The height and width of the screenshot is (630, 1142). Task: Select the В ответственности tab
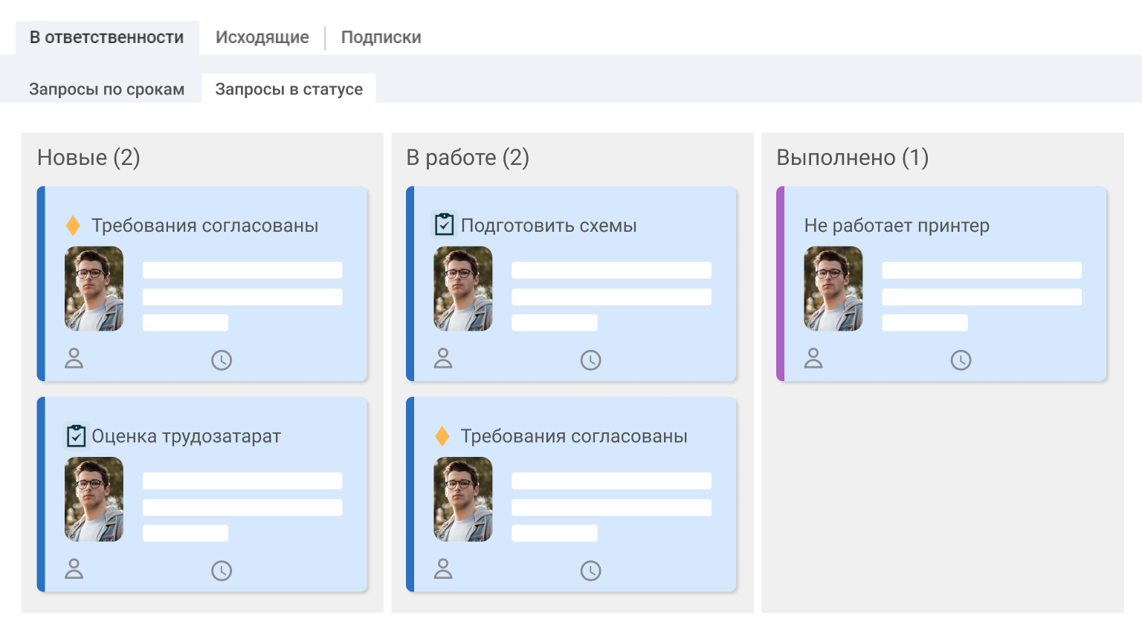[107, 37]
